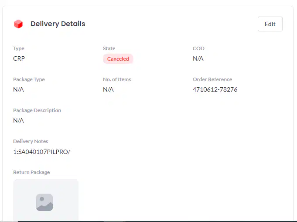Click the Package Type N/A value
Screen dimensions: 297x222
(x=18, y=89)
